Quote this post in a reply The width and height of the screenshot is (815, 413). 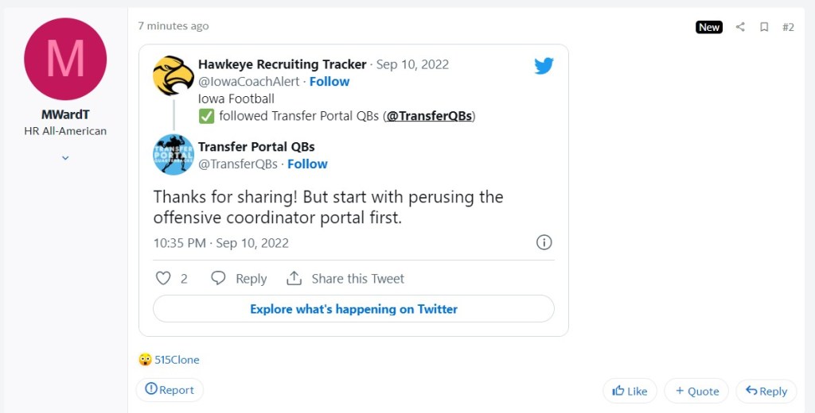coord(696,391)
